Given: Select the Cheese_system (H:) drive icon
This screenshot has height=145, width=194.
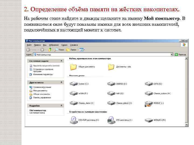Looking at the screenshot, I should tap(149, 93).
